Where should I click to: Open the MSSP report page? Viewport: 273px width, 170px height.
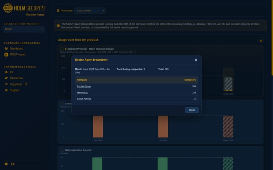18,54
